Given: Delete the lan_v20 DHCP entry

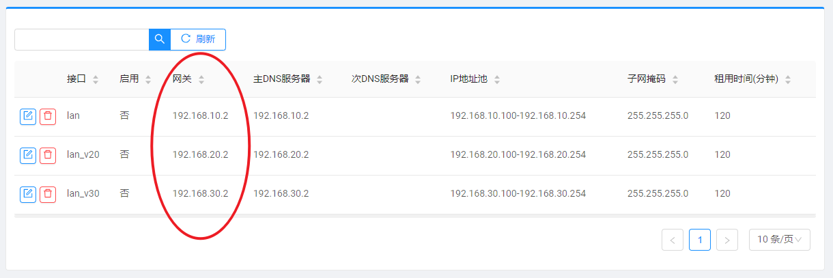Looking at the screenshot, I should click(48, 155).
